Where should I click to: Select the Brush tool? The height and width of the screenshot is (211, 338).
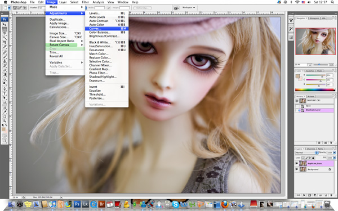pyautogui.click(x=5, y=57)
